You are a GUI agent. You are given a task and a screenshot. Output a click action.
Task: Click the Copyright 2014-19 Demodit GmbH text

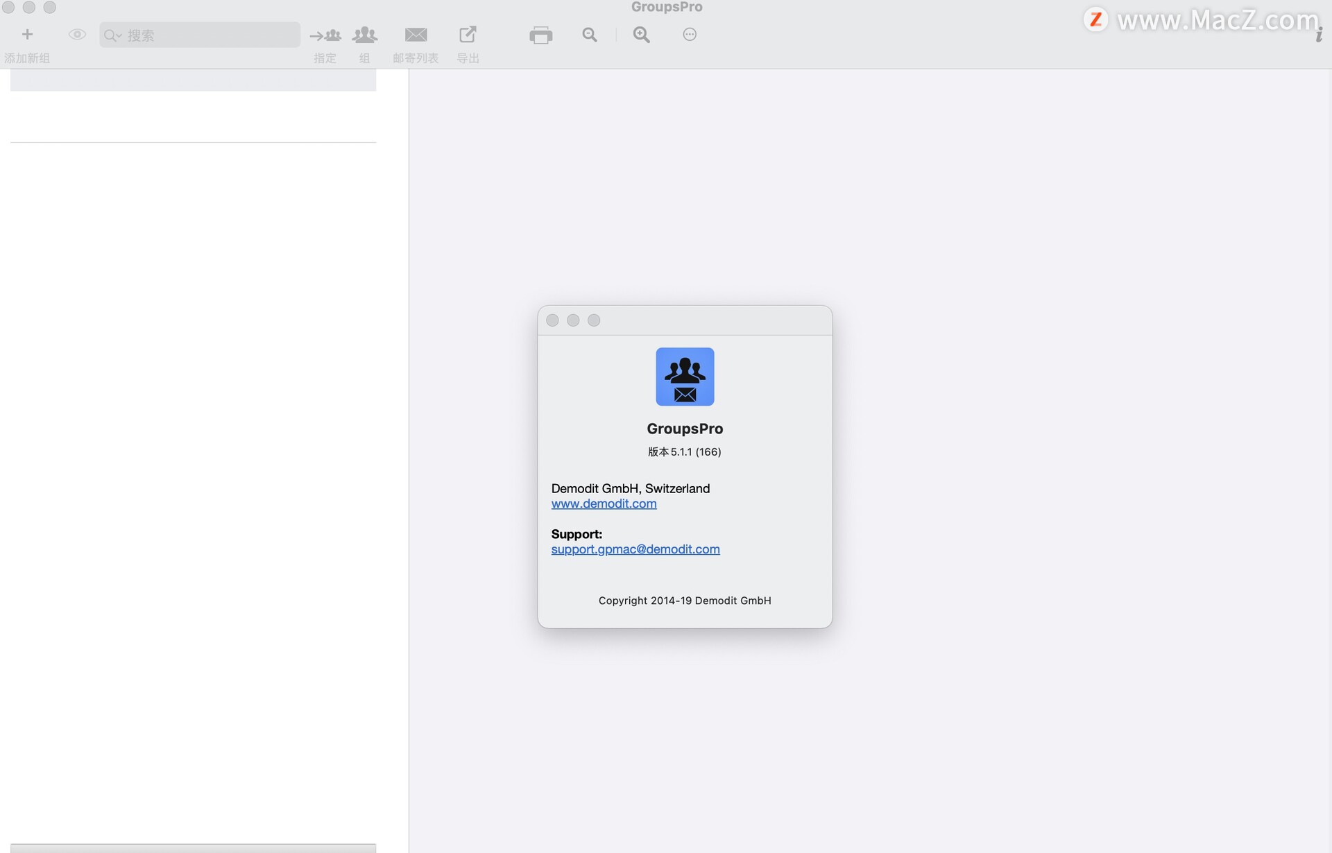point(685,601)
